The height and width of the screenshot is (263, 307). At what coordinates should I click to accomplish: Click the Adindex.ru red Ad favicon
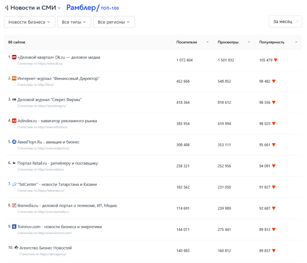pyautogui.click(x=14, y=121)
